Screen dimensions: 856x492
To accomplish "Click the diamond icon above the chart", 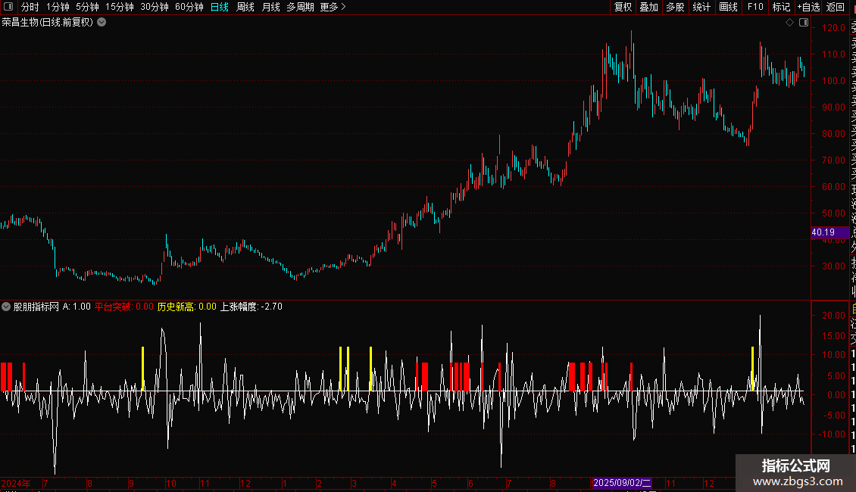I will 789,23.
